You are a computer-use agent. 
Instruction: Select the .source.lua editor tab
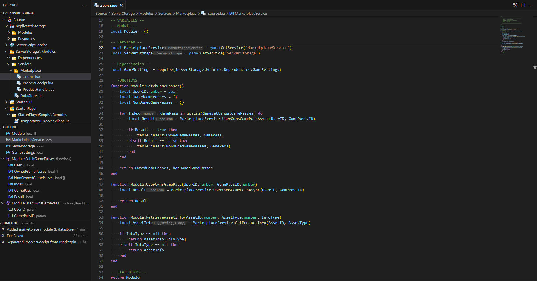click(x=108, y=5)
